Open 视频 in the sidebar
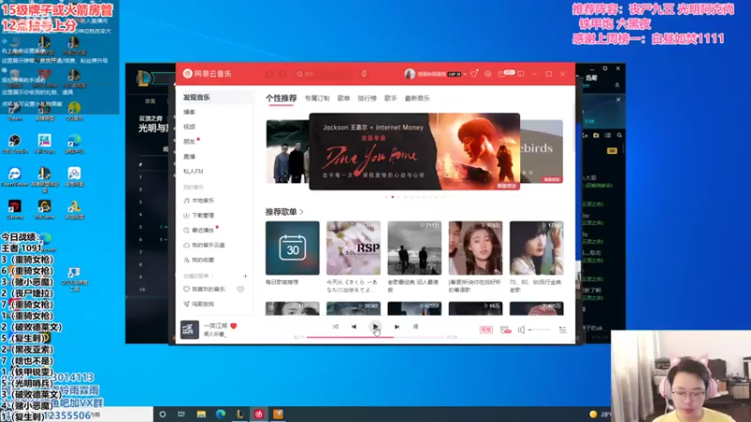This screenshot has height=422, width=751. coord(190,127)
